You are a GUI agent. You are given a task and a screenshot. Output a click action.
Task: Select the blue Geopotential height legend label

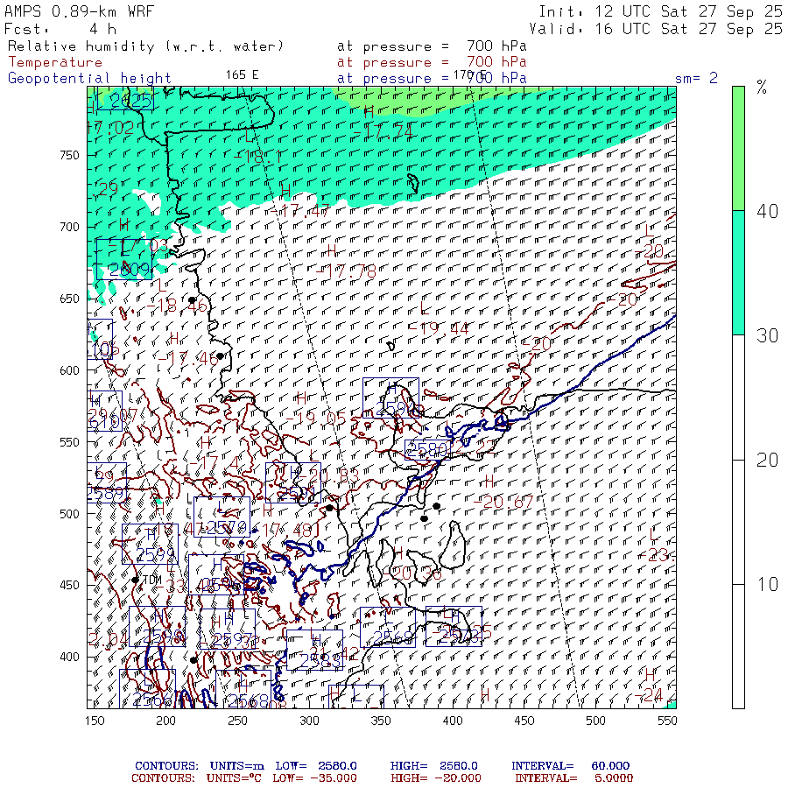[x=89, y=78]
